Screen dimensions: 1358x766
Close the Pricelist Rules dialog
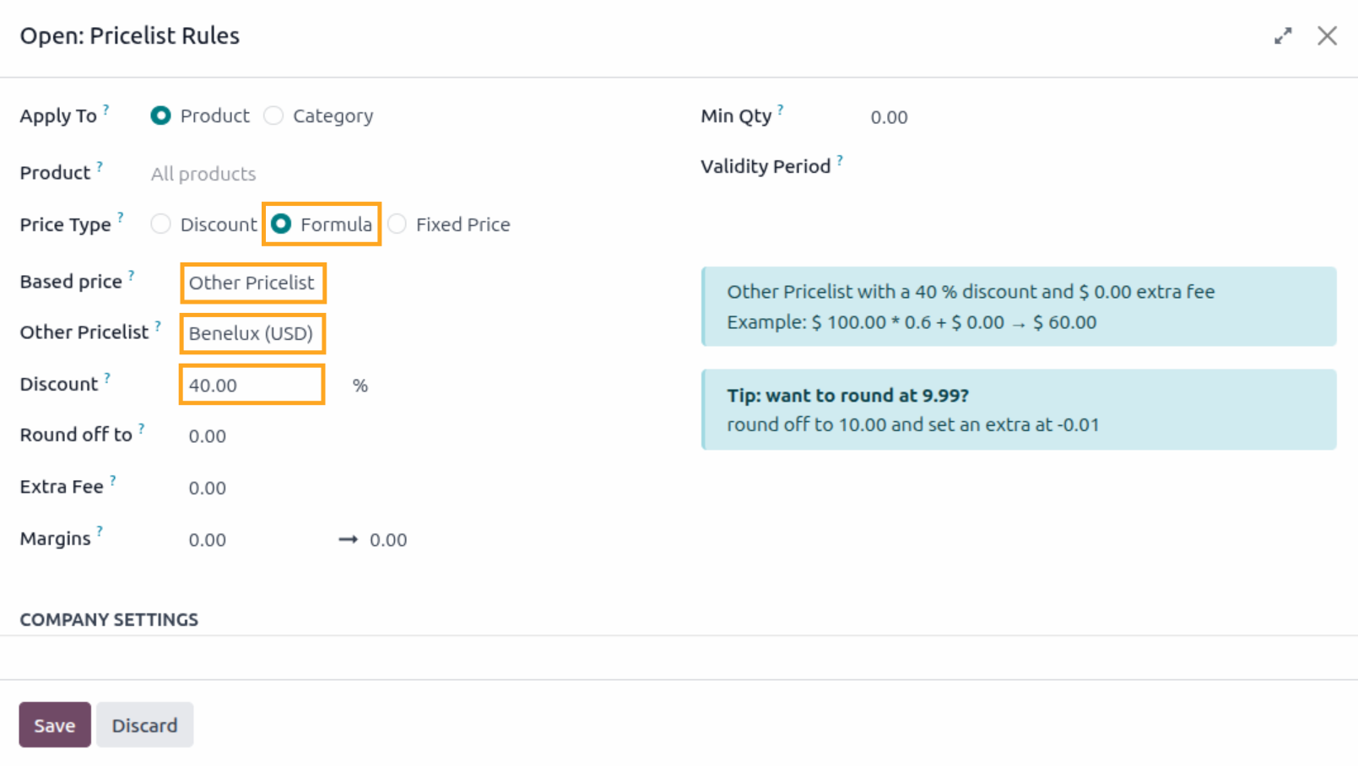pyautogui.click(x=1327, y=35)
